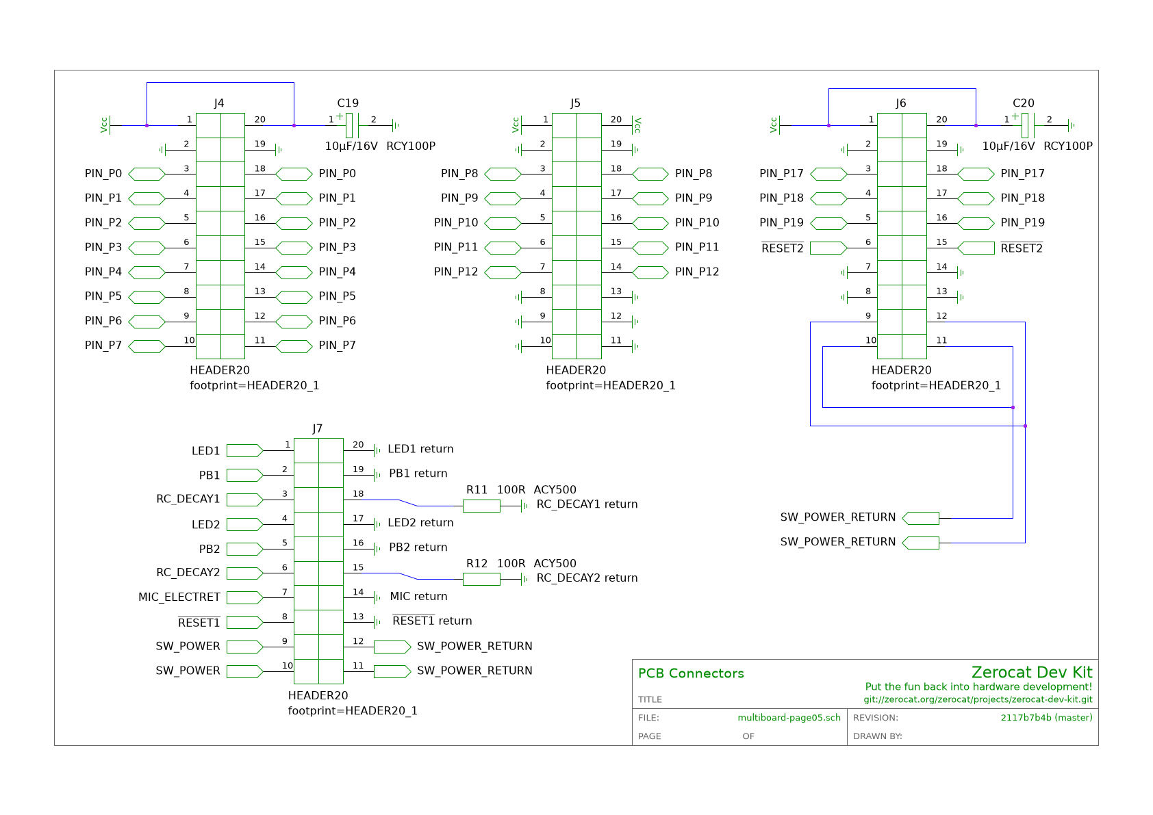Pick the RESET2 port at J6 pin 15
The height and width of the screenshot is (815, 1153).
click(x=976, y=248)
